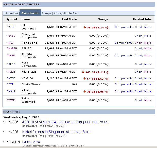Open the ^BSESN symbol link in the table
The image size is (157, 148).
coord(12,48)
